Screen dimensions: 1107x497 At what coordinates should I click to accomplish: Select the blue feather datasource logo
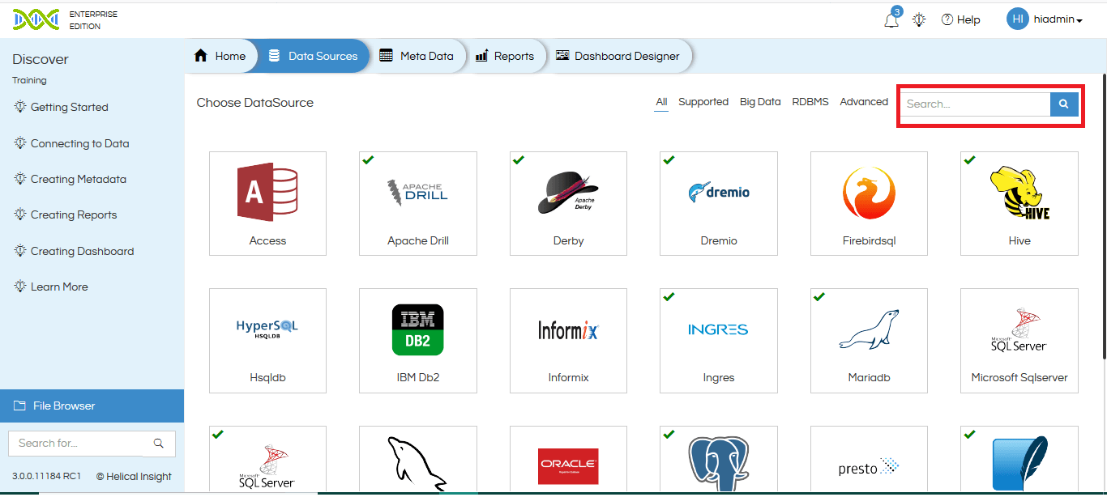(1019, 464)
